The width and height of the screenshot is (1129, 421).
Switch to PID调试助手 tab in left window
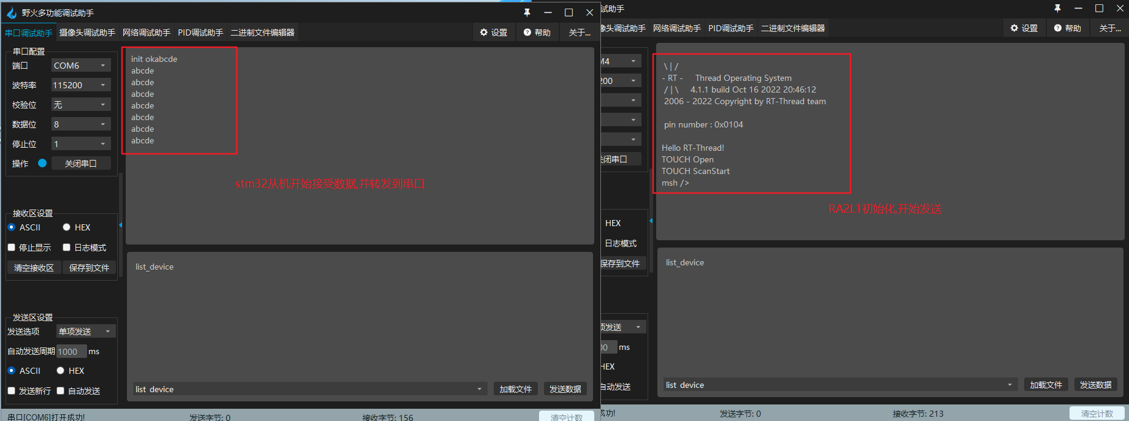point(201,32)
